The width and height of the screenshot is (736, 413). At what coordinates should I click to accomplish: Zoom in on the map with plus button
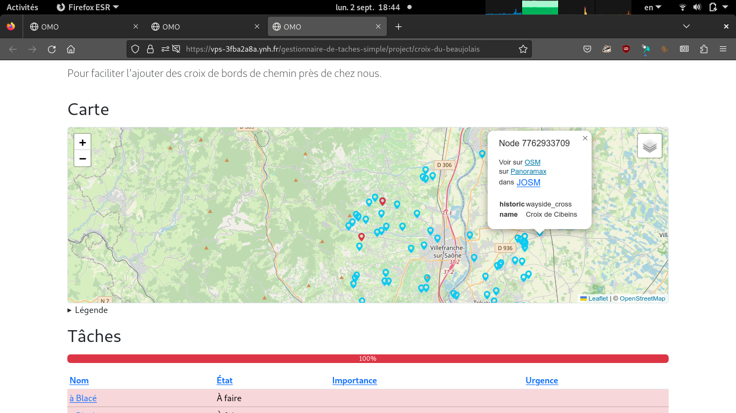click(x=82, y=143)
